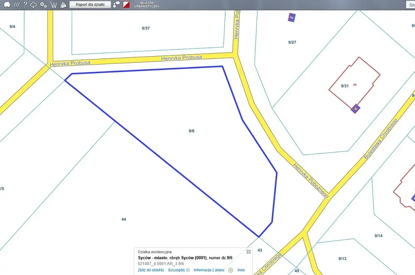The image size is (415, 275).
Task: Open settings with the gears icon
Action: [x=43, y=5]
